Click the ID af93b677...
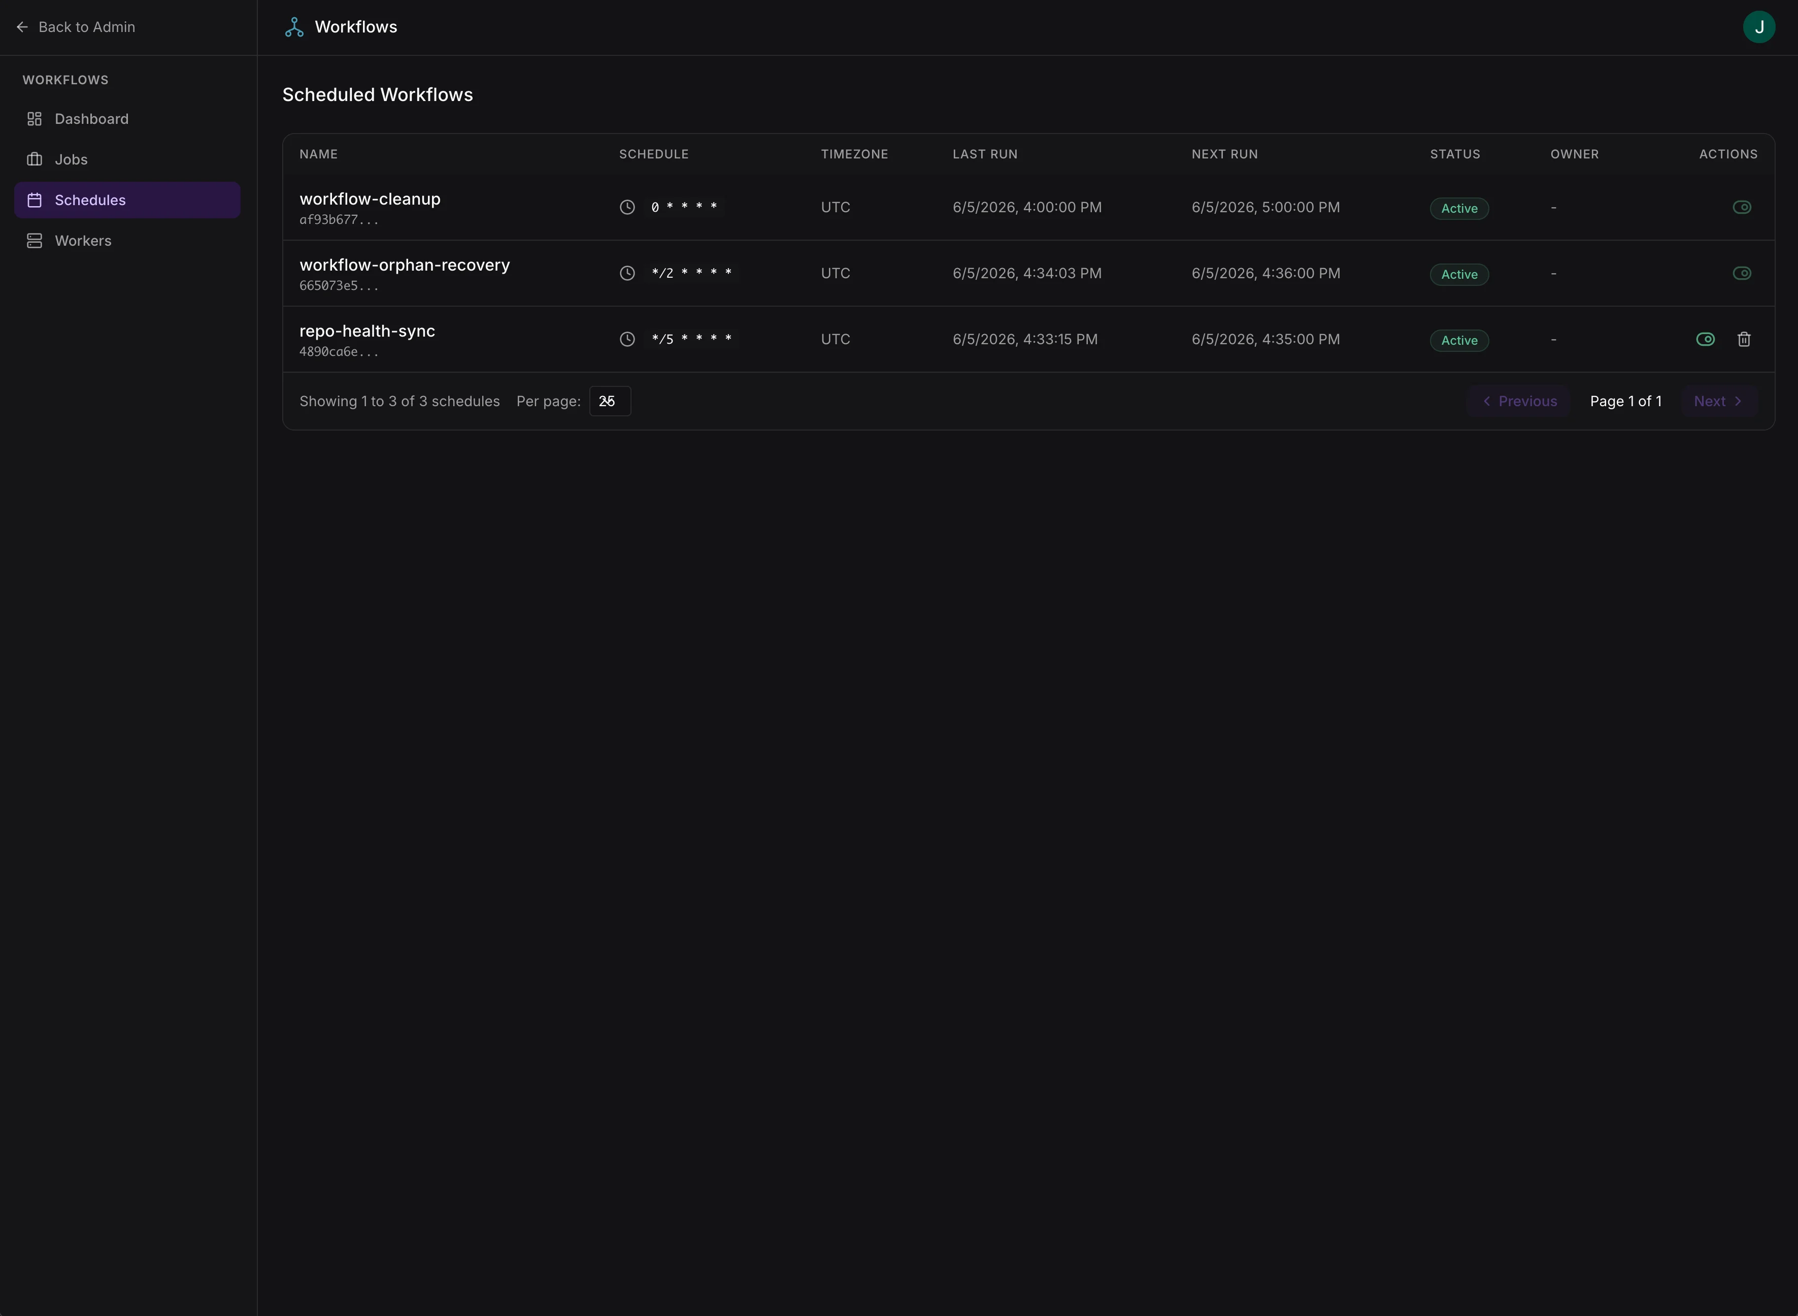The image size is (1798, 1316). 339,220
